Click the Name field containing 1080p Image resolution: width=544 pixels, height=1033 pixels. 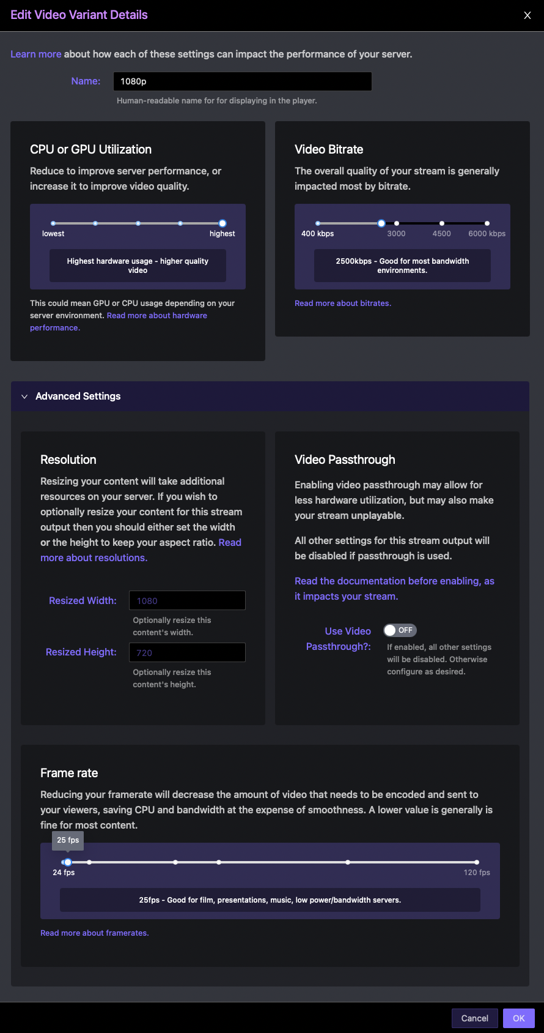click(x=242, y=81)
